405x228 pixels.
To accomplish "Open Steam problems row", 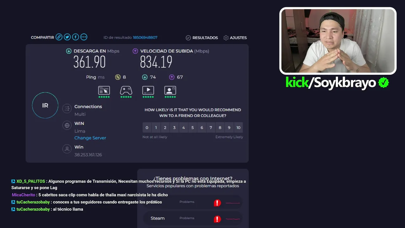I will point(193,218).
